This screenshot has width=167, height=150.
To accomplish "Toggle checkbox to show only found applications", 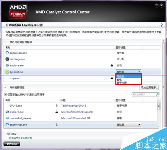I will 5,94.
